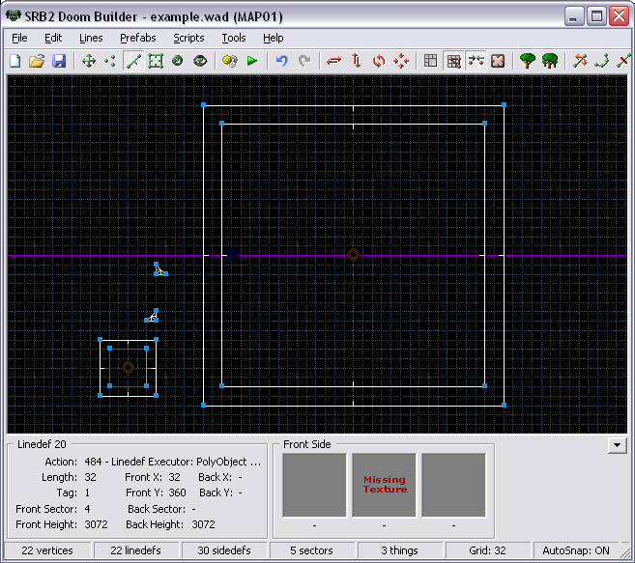635x563 pixels.
Task: Click the Missing Texture middle swatch
Action: (x=384, y=485)
